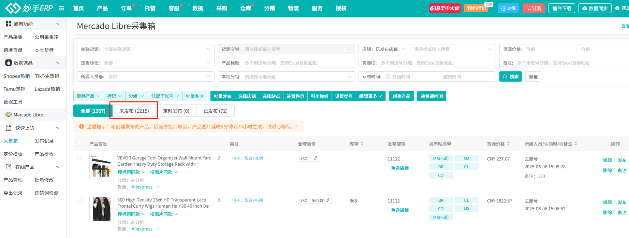Click the 插件下载 button
The height and width of the screenshot is (238, 629).
click(x=562, y=8)
